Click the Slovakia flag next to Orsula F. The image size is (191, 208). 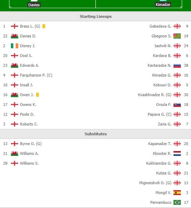177,105
